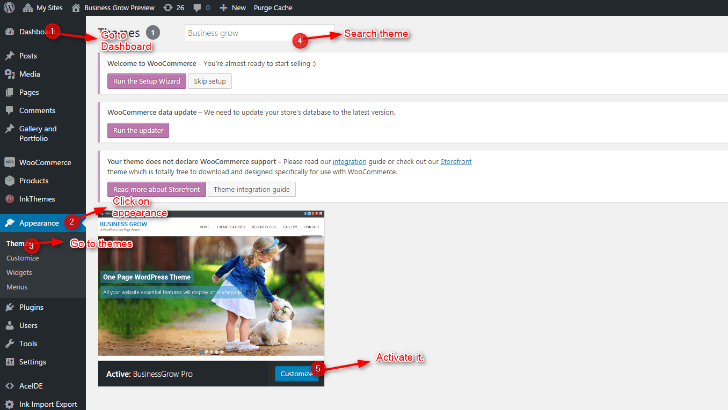Click the Products box icon
This screenshot has width=728, height=410.
click(10, 181)
